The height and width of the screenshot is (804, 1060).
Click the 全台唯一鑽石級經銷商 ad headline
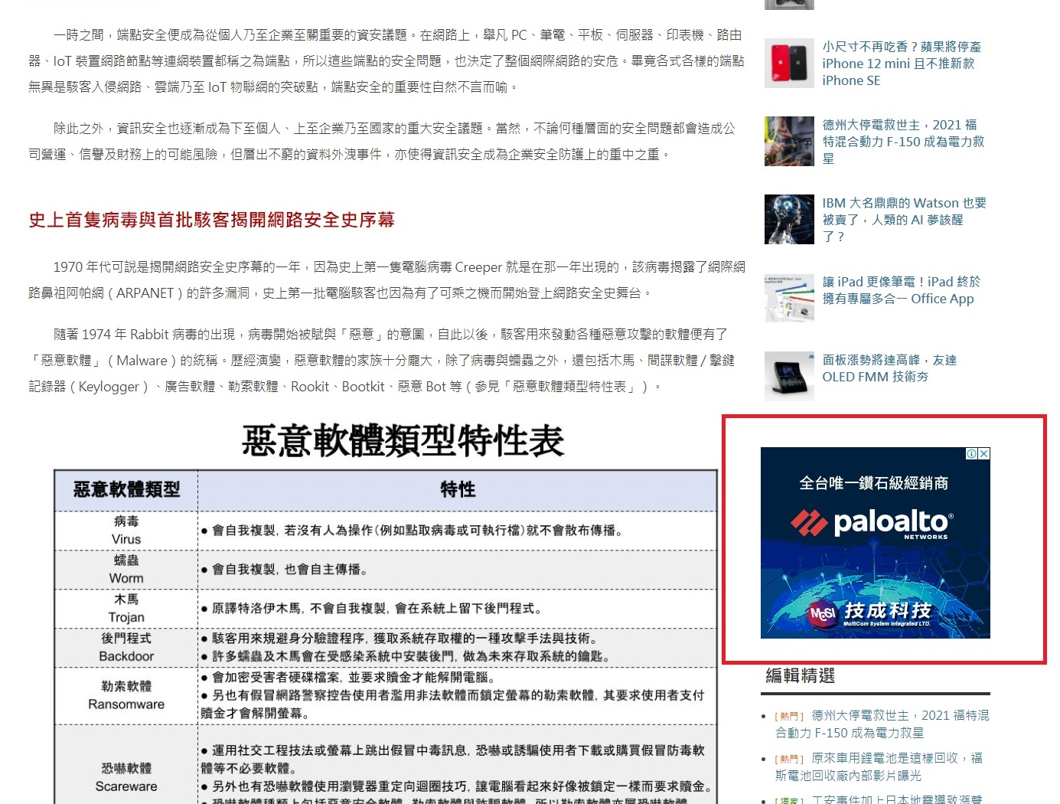pyautogui.click(x=873, y=483)
